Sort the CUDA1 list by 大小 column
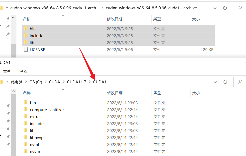 (x=196, y=93)
